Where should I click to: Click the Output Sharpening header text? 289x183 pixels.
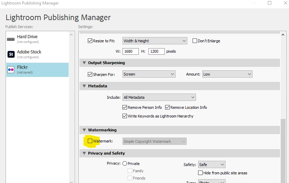(107, 63)
